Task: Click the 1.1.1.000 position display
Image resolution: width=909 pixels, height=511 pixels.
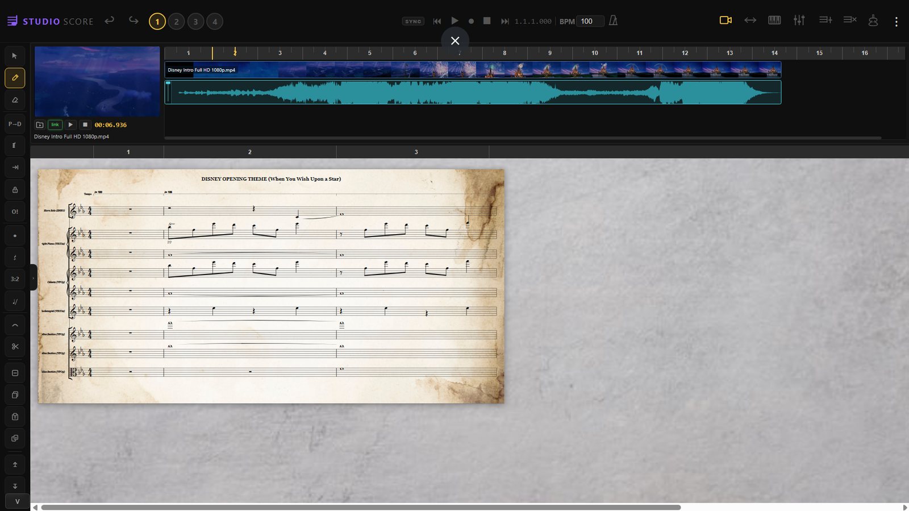Action: coord(533,22)
